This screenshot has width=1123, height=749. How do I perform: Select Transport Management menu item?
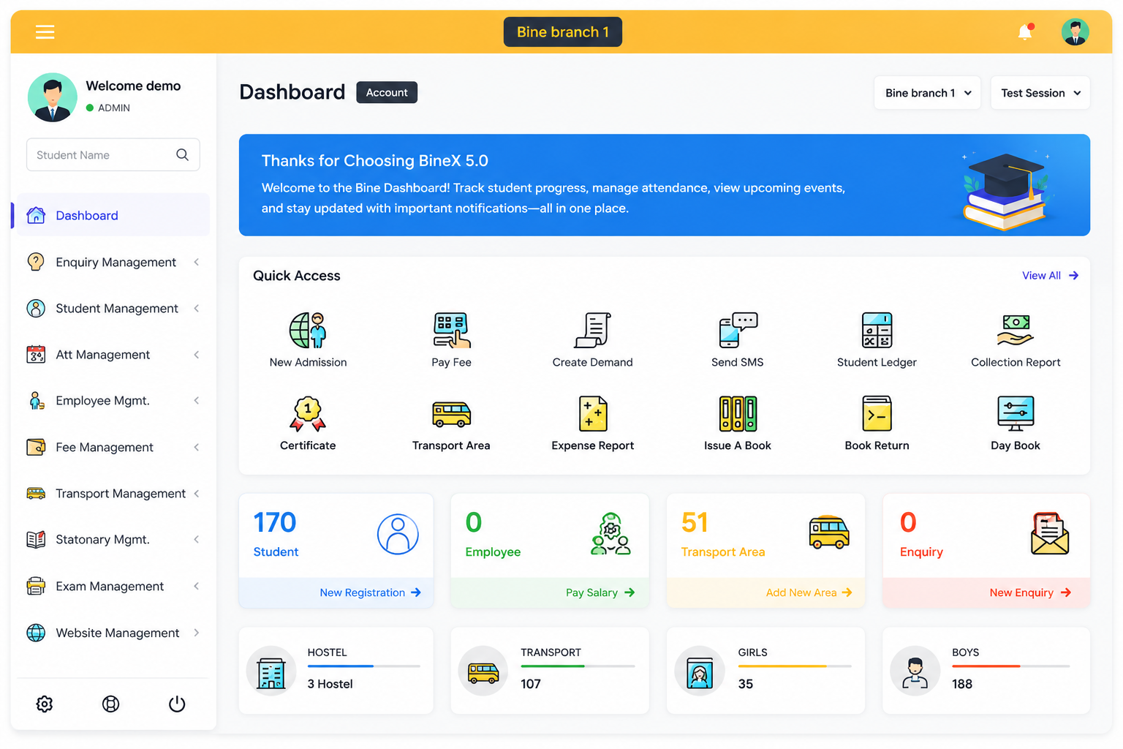click(111, 494)
